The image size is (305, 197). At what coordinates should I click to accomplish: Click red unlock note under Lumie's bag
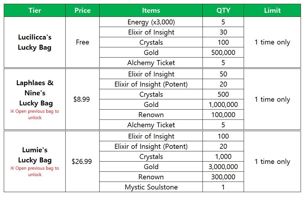point(35,171)
